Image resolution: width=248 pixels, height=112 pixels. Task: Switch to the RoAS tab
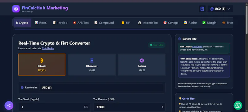tap(41, 23)
